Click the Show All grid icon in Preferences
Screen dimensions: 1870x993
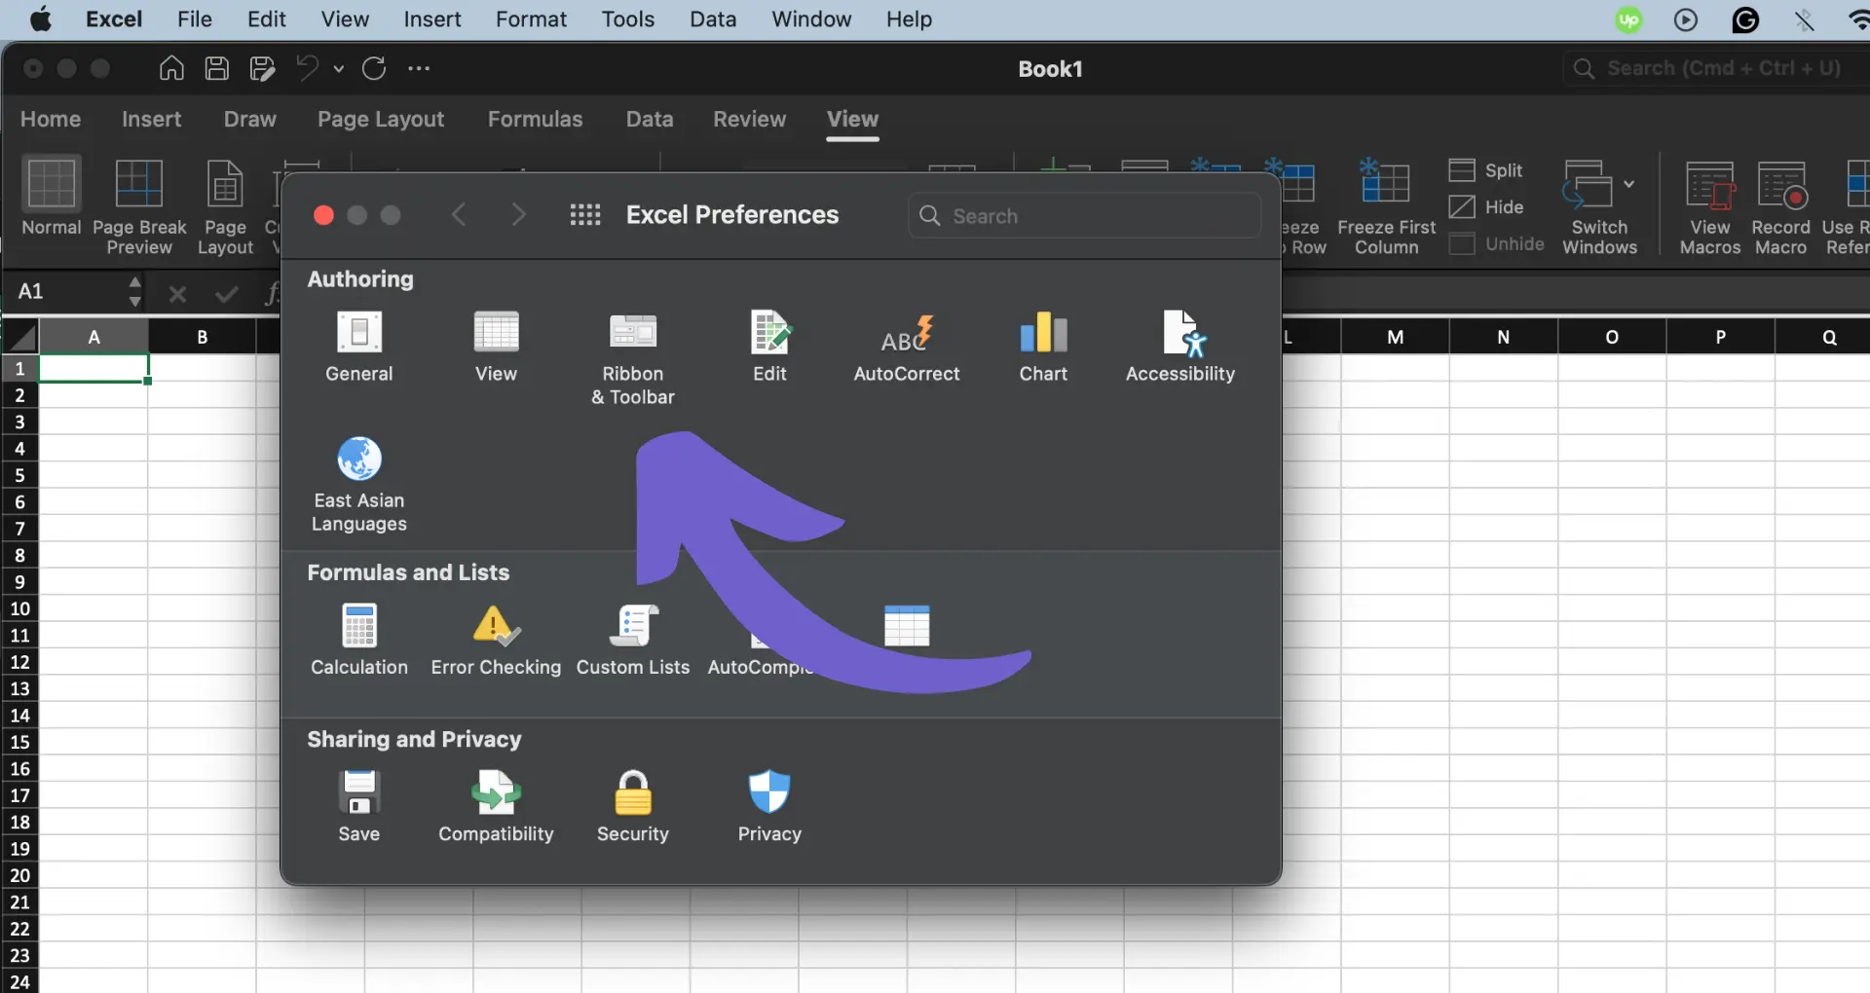point(584,215)
